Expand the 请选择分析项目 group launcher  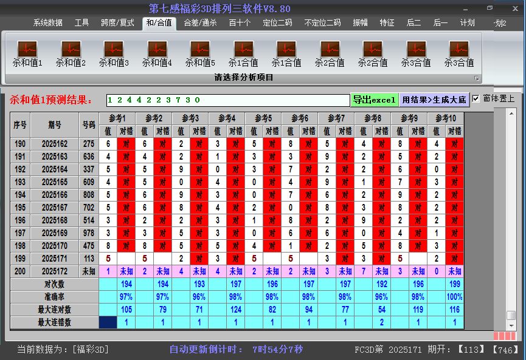[476, 78]
